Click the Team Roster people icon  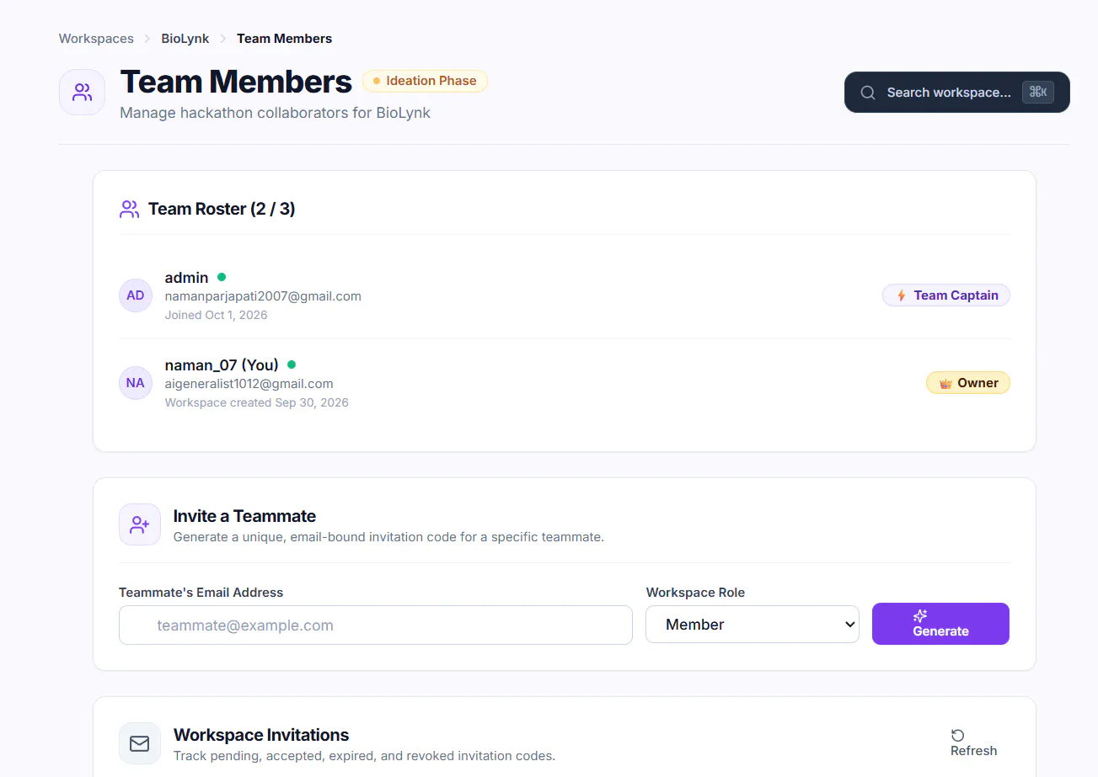tap(129, 210)
